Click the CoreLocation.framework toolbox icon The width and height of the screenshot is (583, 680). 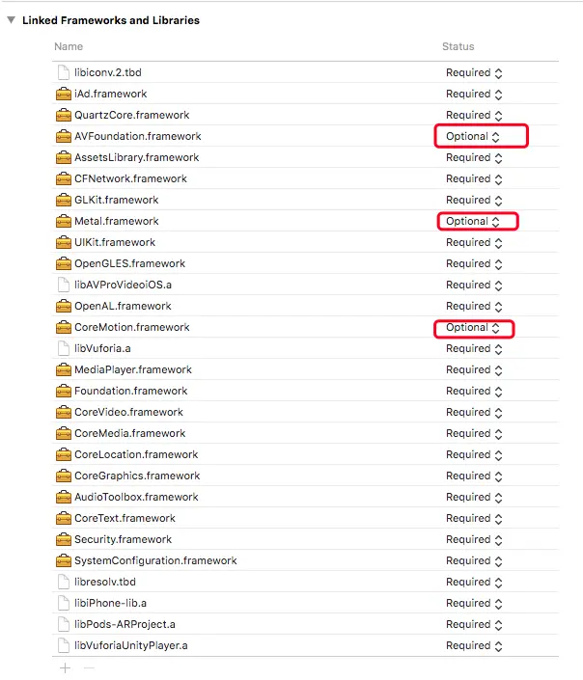[x=64, y=455]
